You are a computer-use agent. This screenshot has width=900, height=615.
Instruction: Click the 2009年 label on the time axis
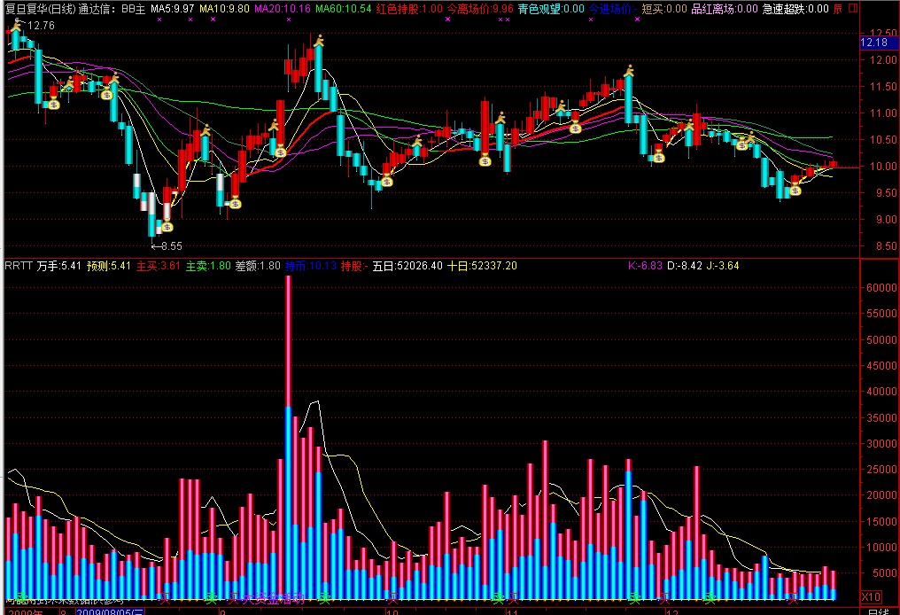pos(26,612)
